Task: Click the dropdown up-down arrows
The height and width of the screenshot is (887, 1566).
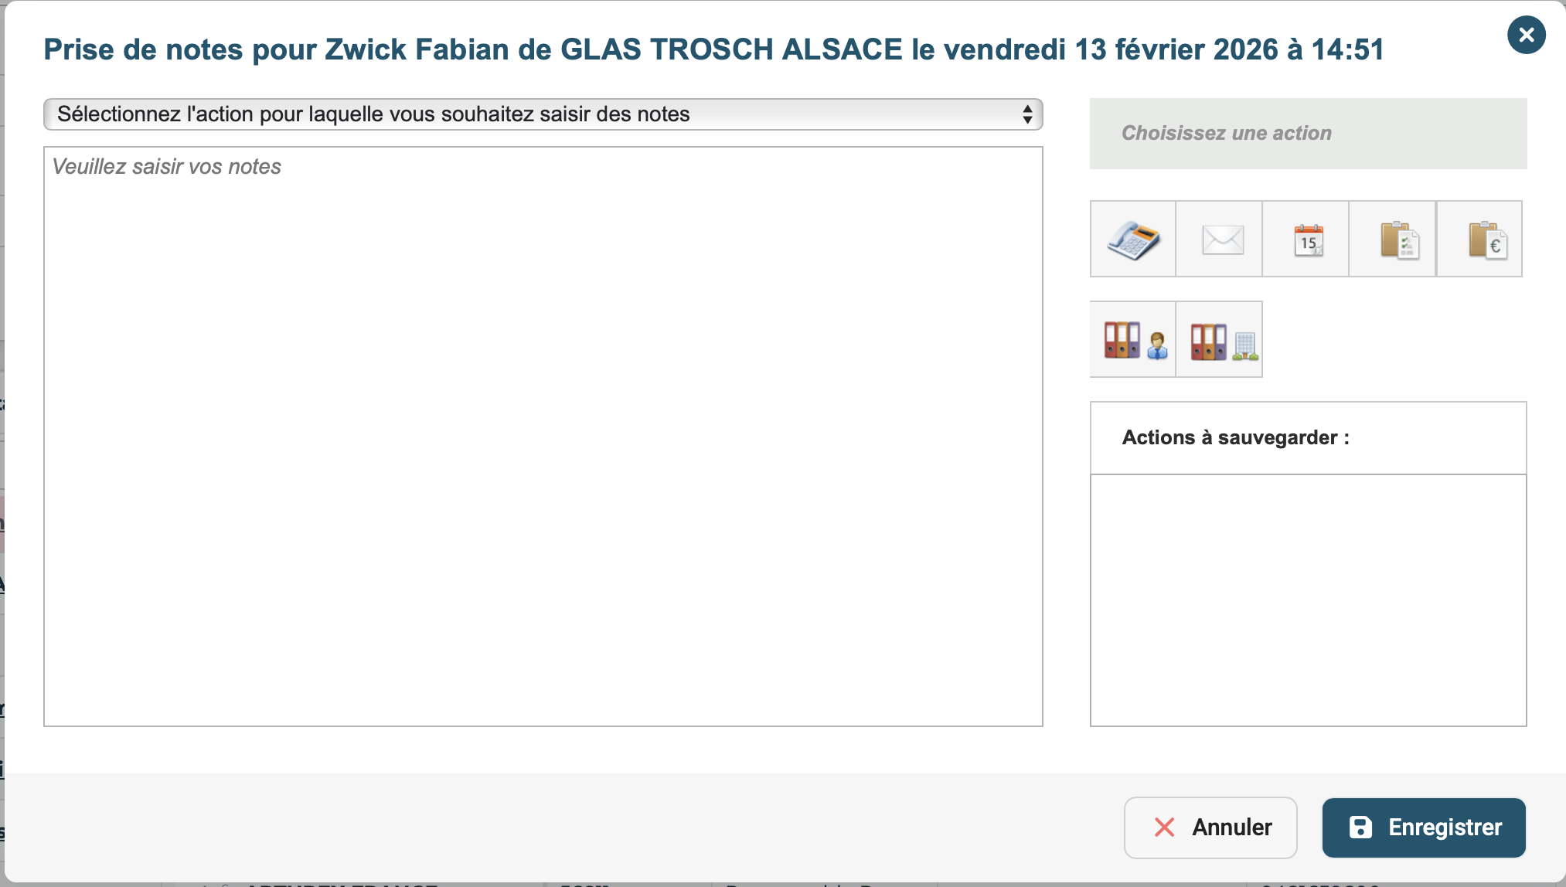Action: (x=1027, y=114)
